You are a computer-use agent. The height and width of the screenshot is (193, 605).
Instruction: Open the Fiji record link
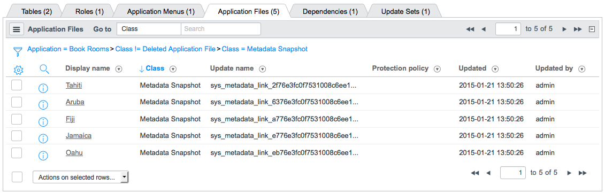70,119
